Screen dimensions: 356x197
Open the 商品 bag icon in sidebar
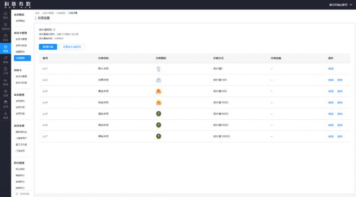tap(5, 38)
